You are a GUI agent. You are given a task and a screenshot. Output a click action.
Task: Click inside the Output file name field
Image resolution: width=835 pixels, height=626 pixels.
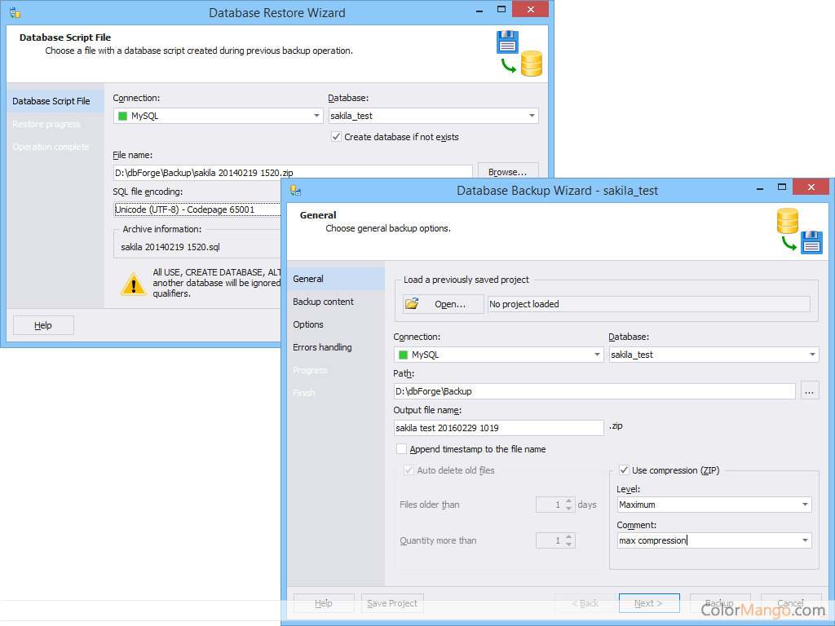pos(497,428)
